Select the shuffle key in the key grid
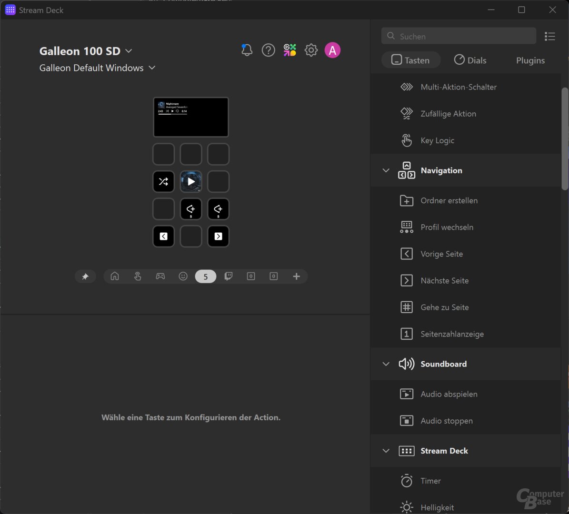Image resolution: width=569 pixels, height=514 pixels. pos(163,181)
